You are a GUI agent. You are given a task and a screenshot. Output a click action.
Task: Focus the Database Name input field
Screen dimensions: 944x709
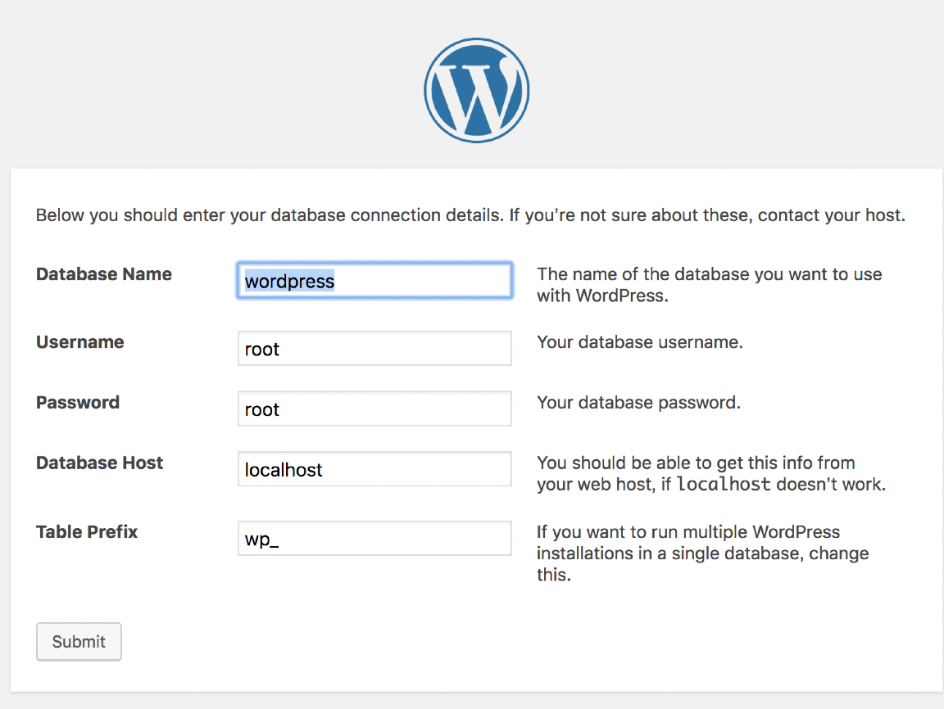point(374,281)
